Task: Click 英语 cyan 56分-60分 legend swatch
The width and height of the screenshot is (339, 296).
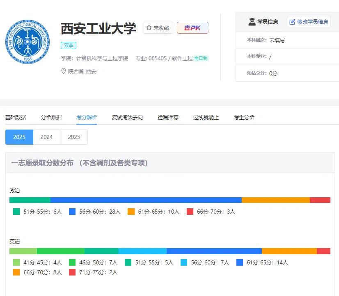Action: click(184, 262)
